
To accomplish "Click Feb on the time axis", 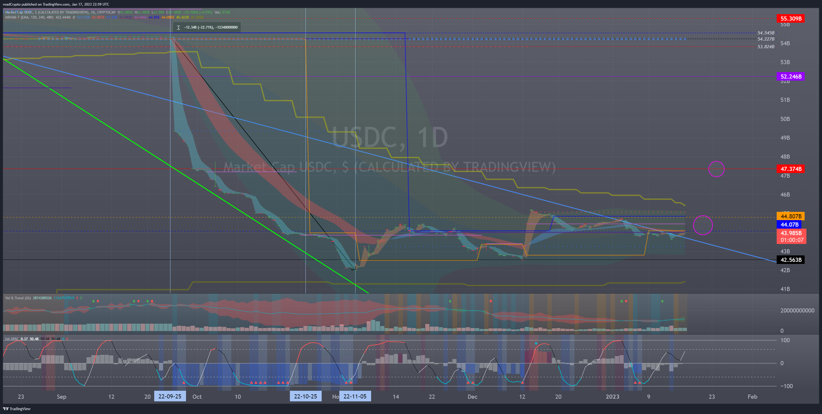I will point(753,397).
